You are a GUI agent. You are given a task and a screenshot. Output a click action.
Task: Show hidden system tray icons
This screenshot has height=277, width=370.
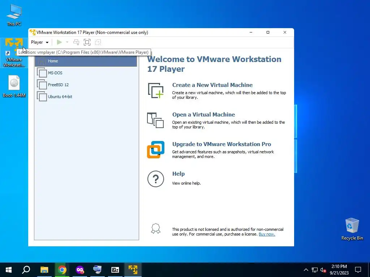click(306, 270)
